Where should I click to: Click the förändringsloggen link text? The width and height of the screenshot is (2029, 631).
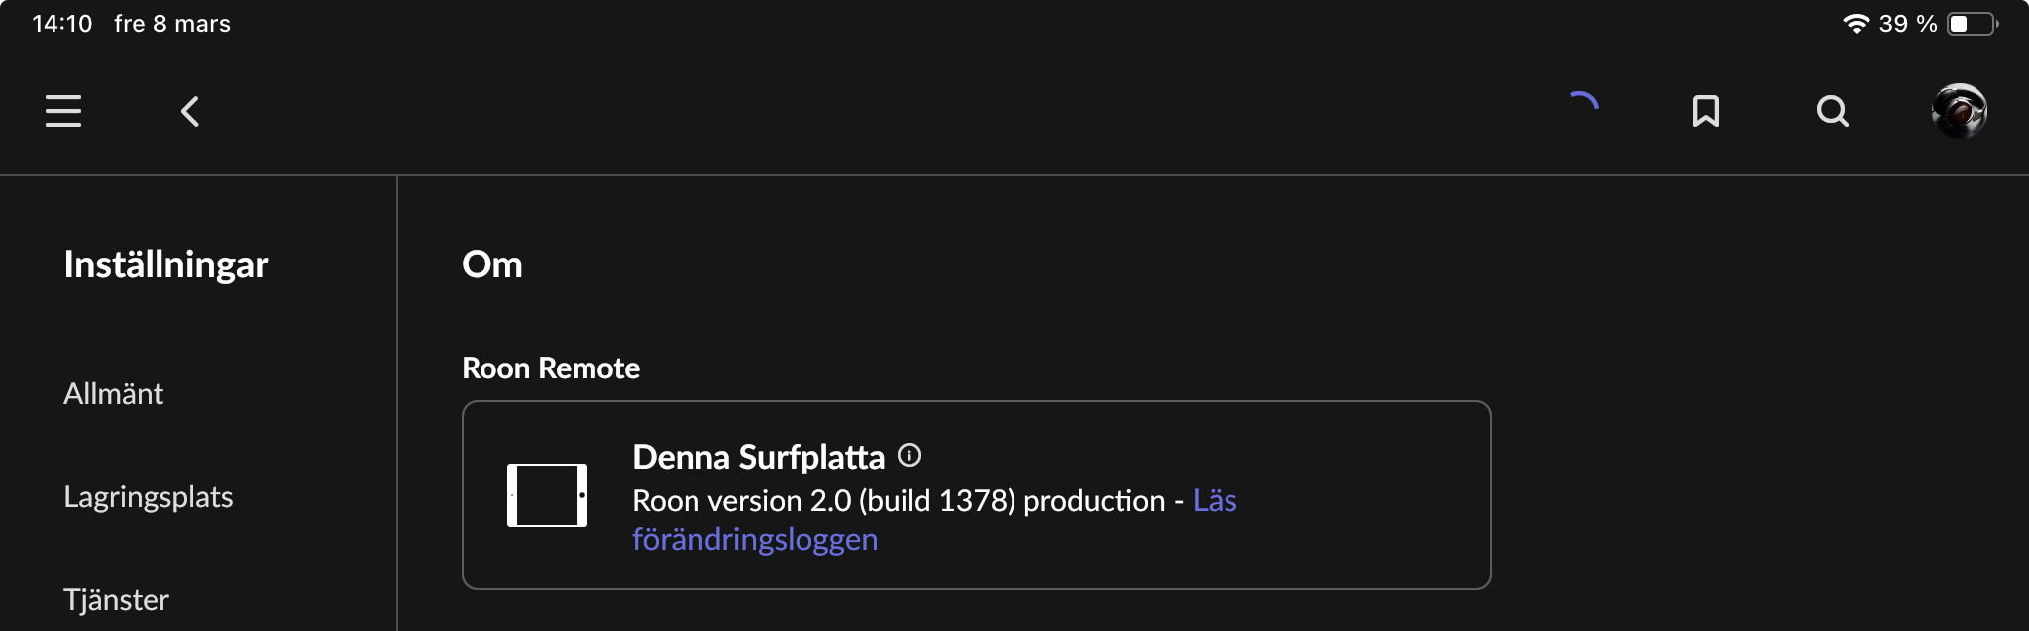click(x=755, y=540)
